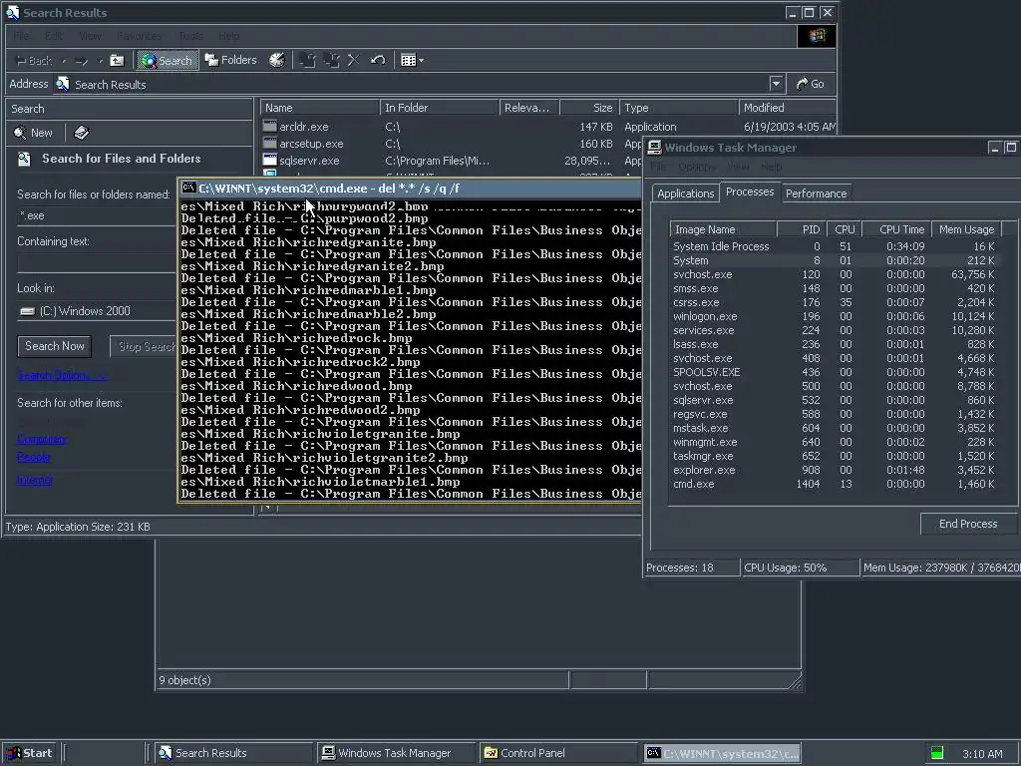This screenshot has width=1021, height=766.
Task: Open the History clock icon
Action: 277,61
